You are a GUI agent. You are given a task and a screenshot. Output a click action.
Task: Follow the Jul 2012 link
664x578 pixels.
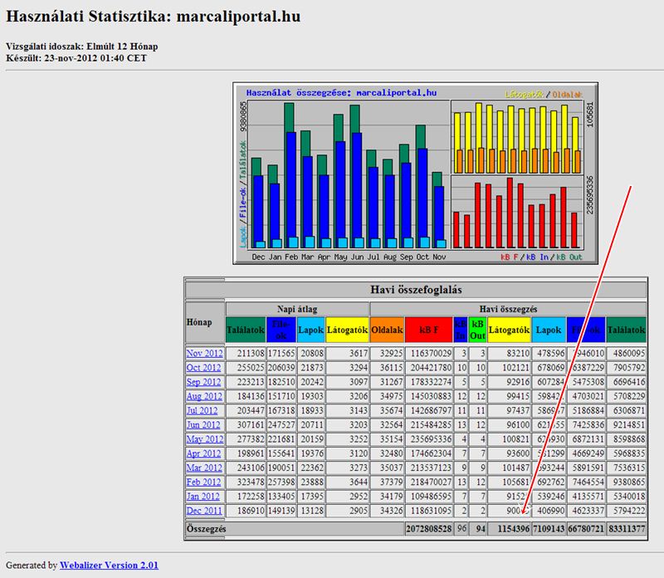(202, 410)
